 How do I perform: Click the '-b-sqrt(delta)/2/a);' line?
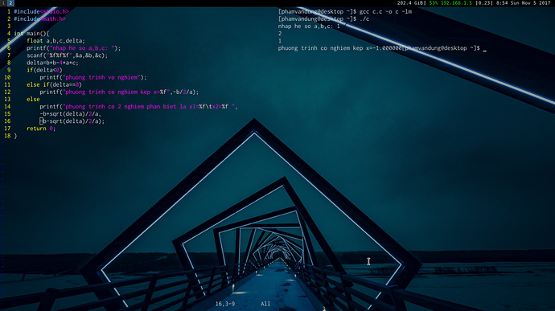(x=72, y=121)
